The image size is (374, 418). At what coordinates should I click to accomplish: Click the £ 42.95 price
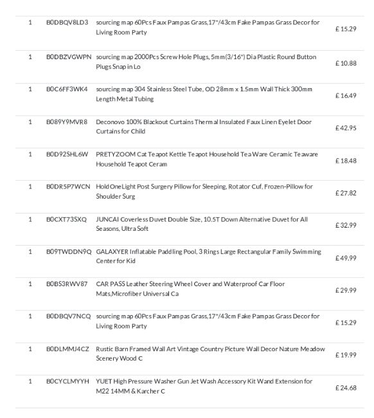click(x=346, y=128)
